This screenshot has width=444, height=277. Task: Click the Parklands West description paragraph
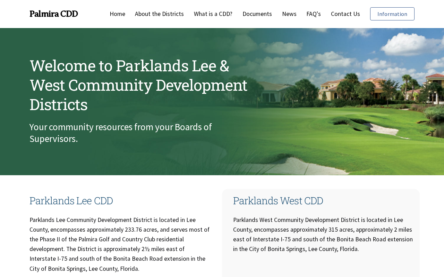323,234
